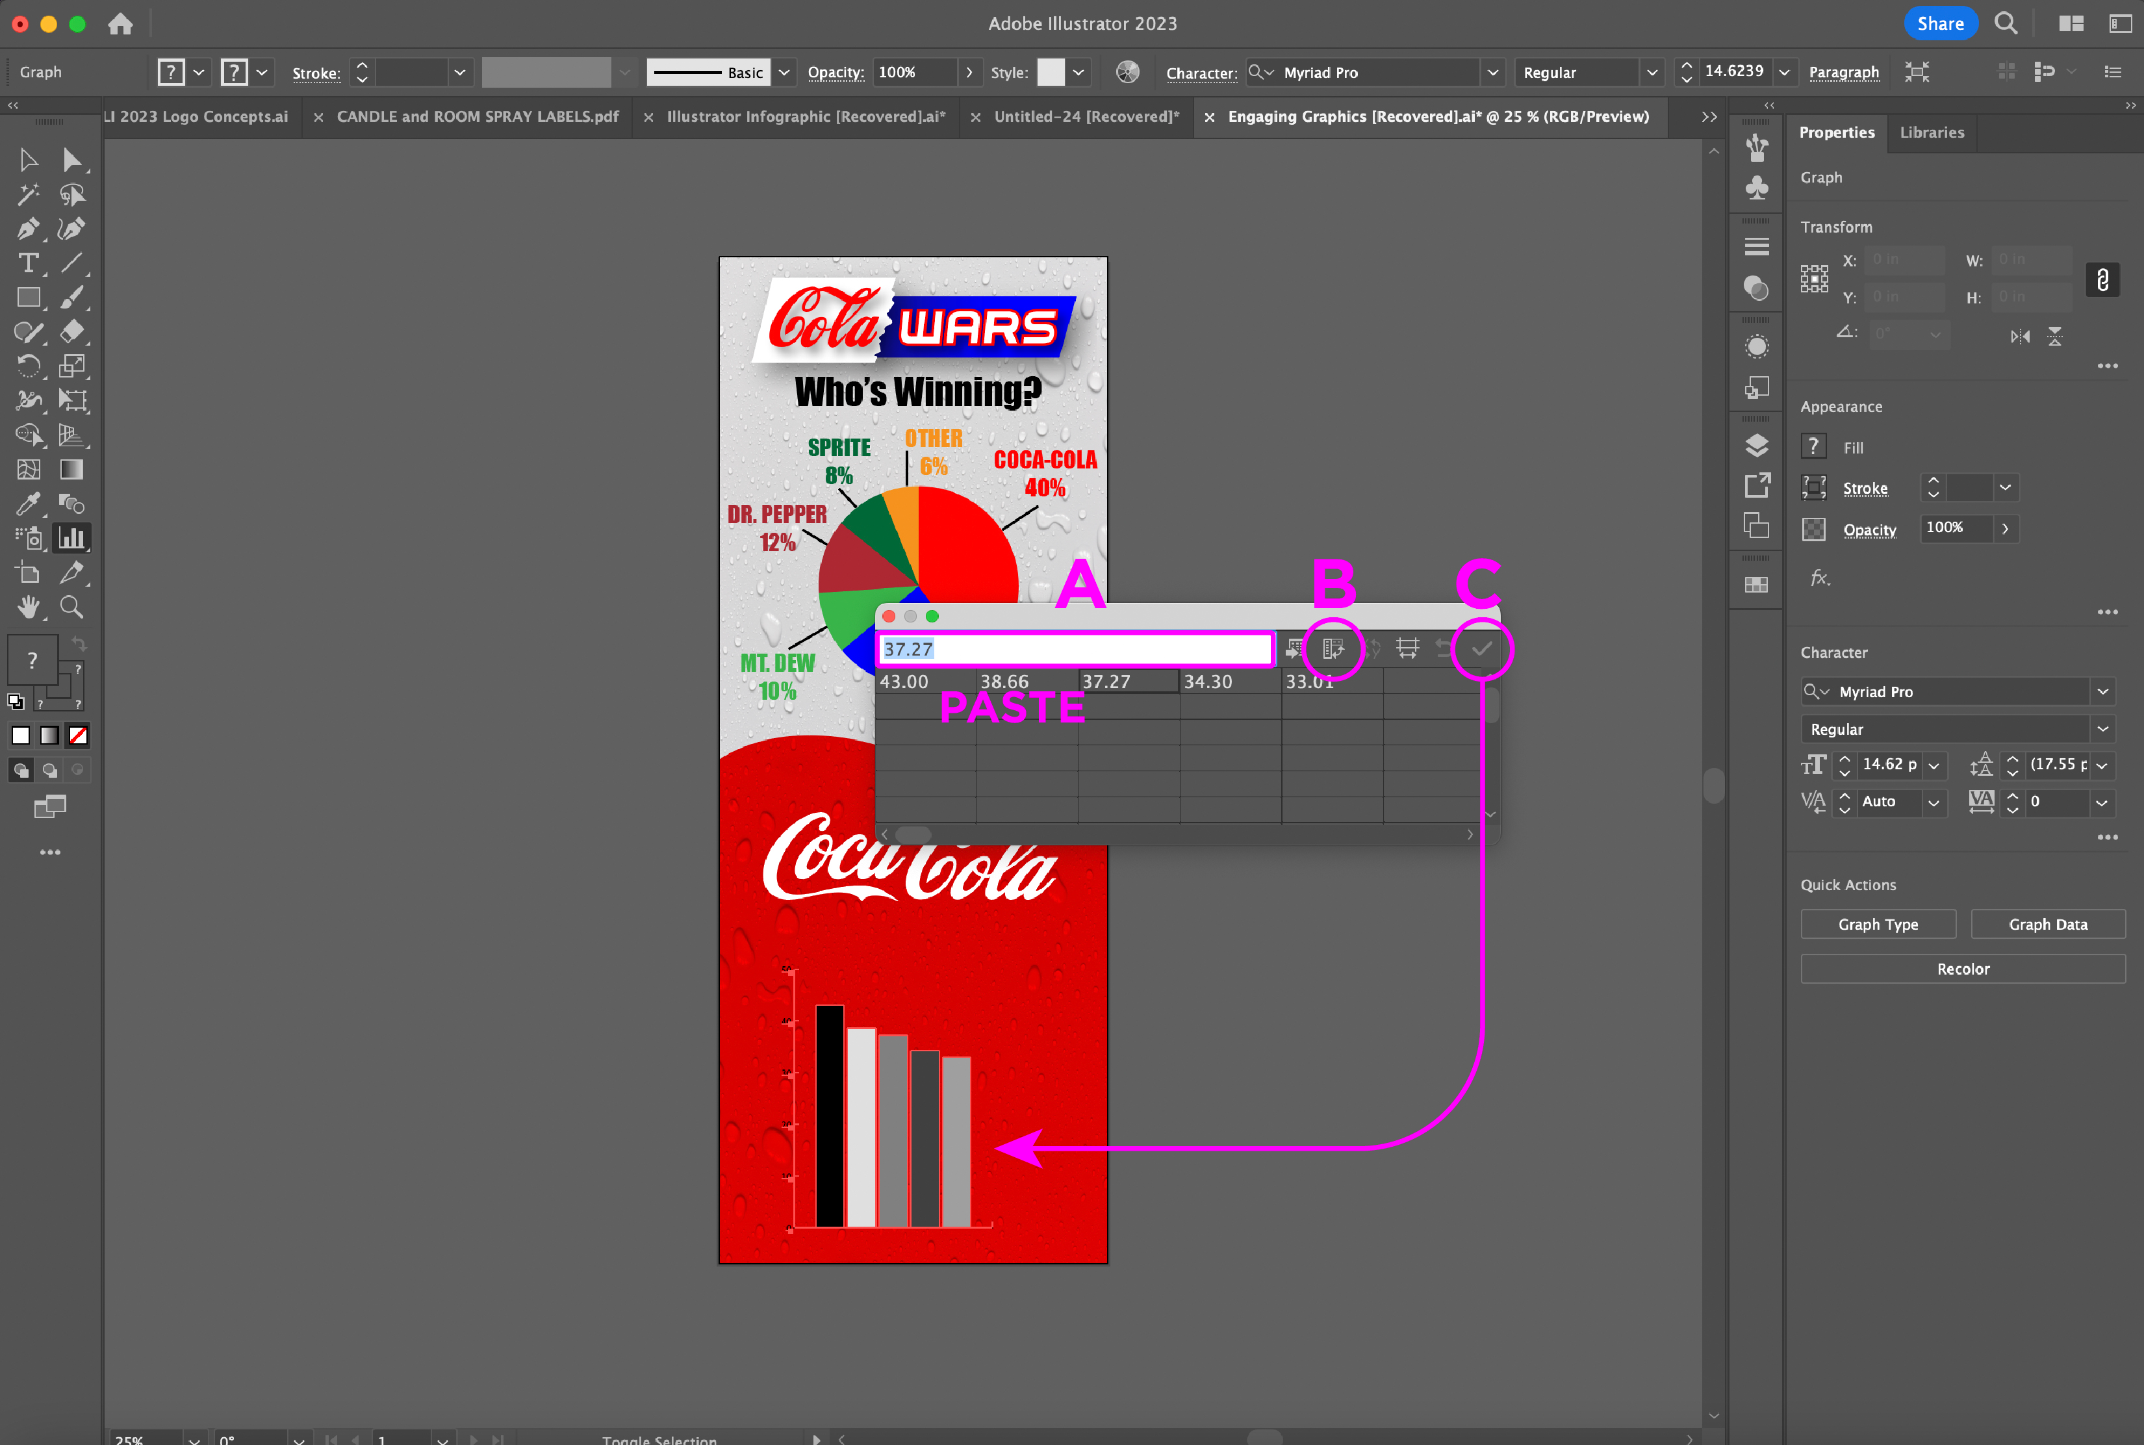
Task: Pick the Magic Wand tool
Action: [x=28, y=194]
